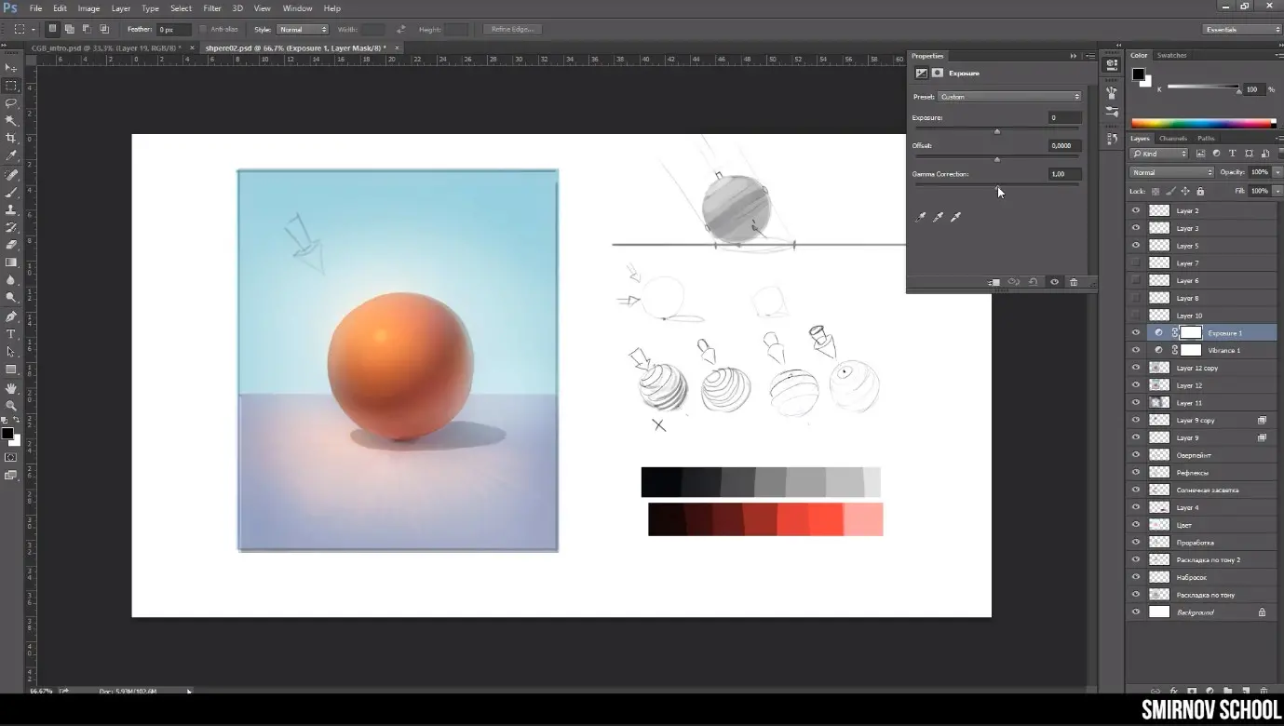Click the Gamma Correction value field
The image size is (1284, 726).
1063,174
